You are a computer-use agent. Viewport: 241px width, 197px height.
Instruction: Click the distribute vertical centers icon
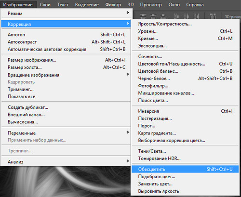pos(153,16)
